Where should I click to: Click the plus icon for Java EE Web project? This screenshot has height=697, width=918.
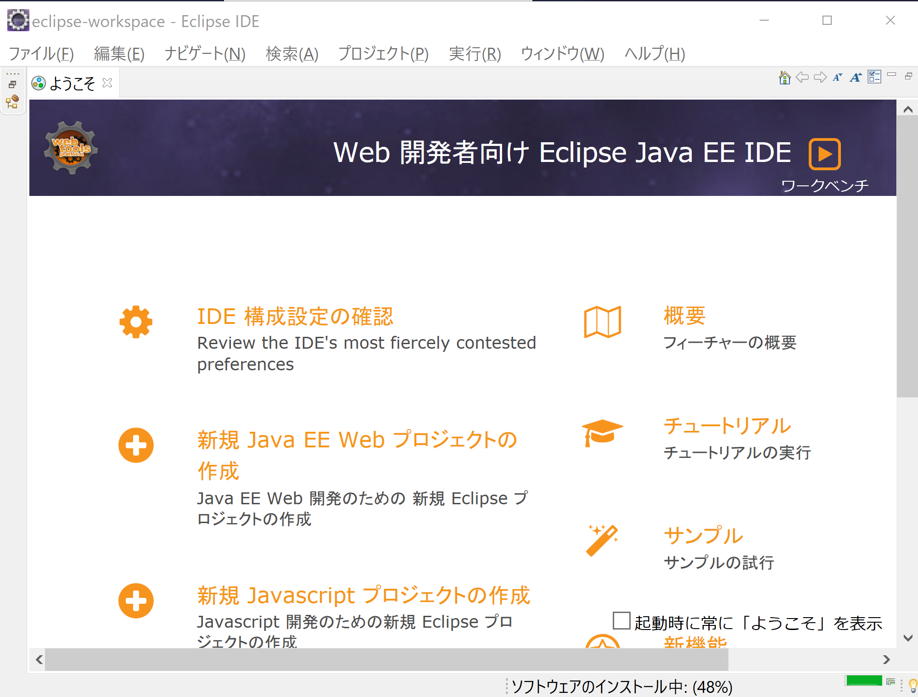tap(136, 445)
